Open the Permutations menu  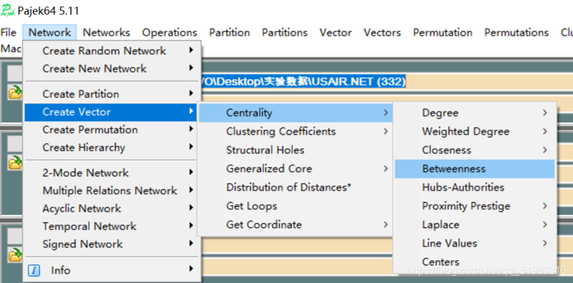[x=516, y=33]
